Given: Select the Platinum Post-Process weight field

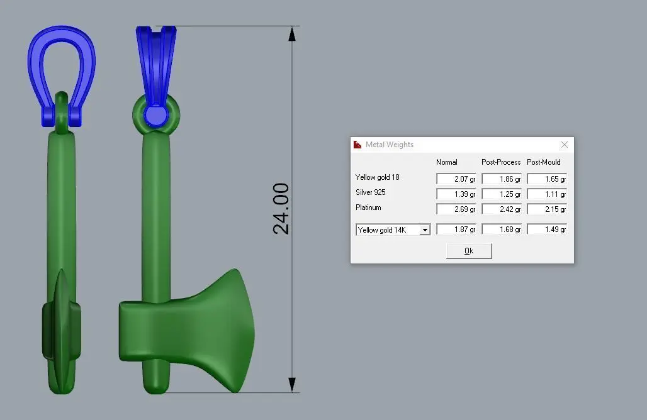Looking at the screenshot, I should coord(502,209).
